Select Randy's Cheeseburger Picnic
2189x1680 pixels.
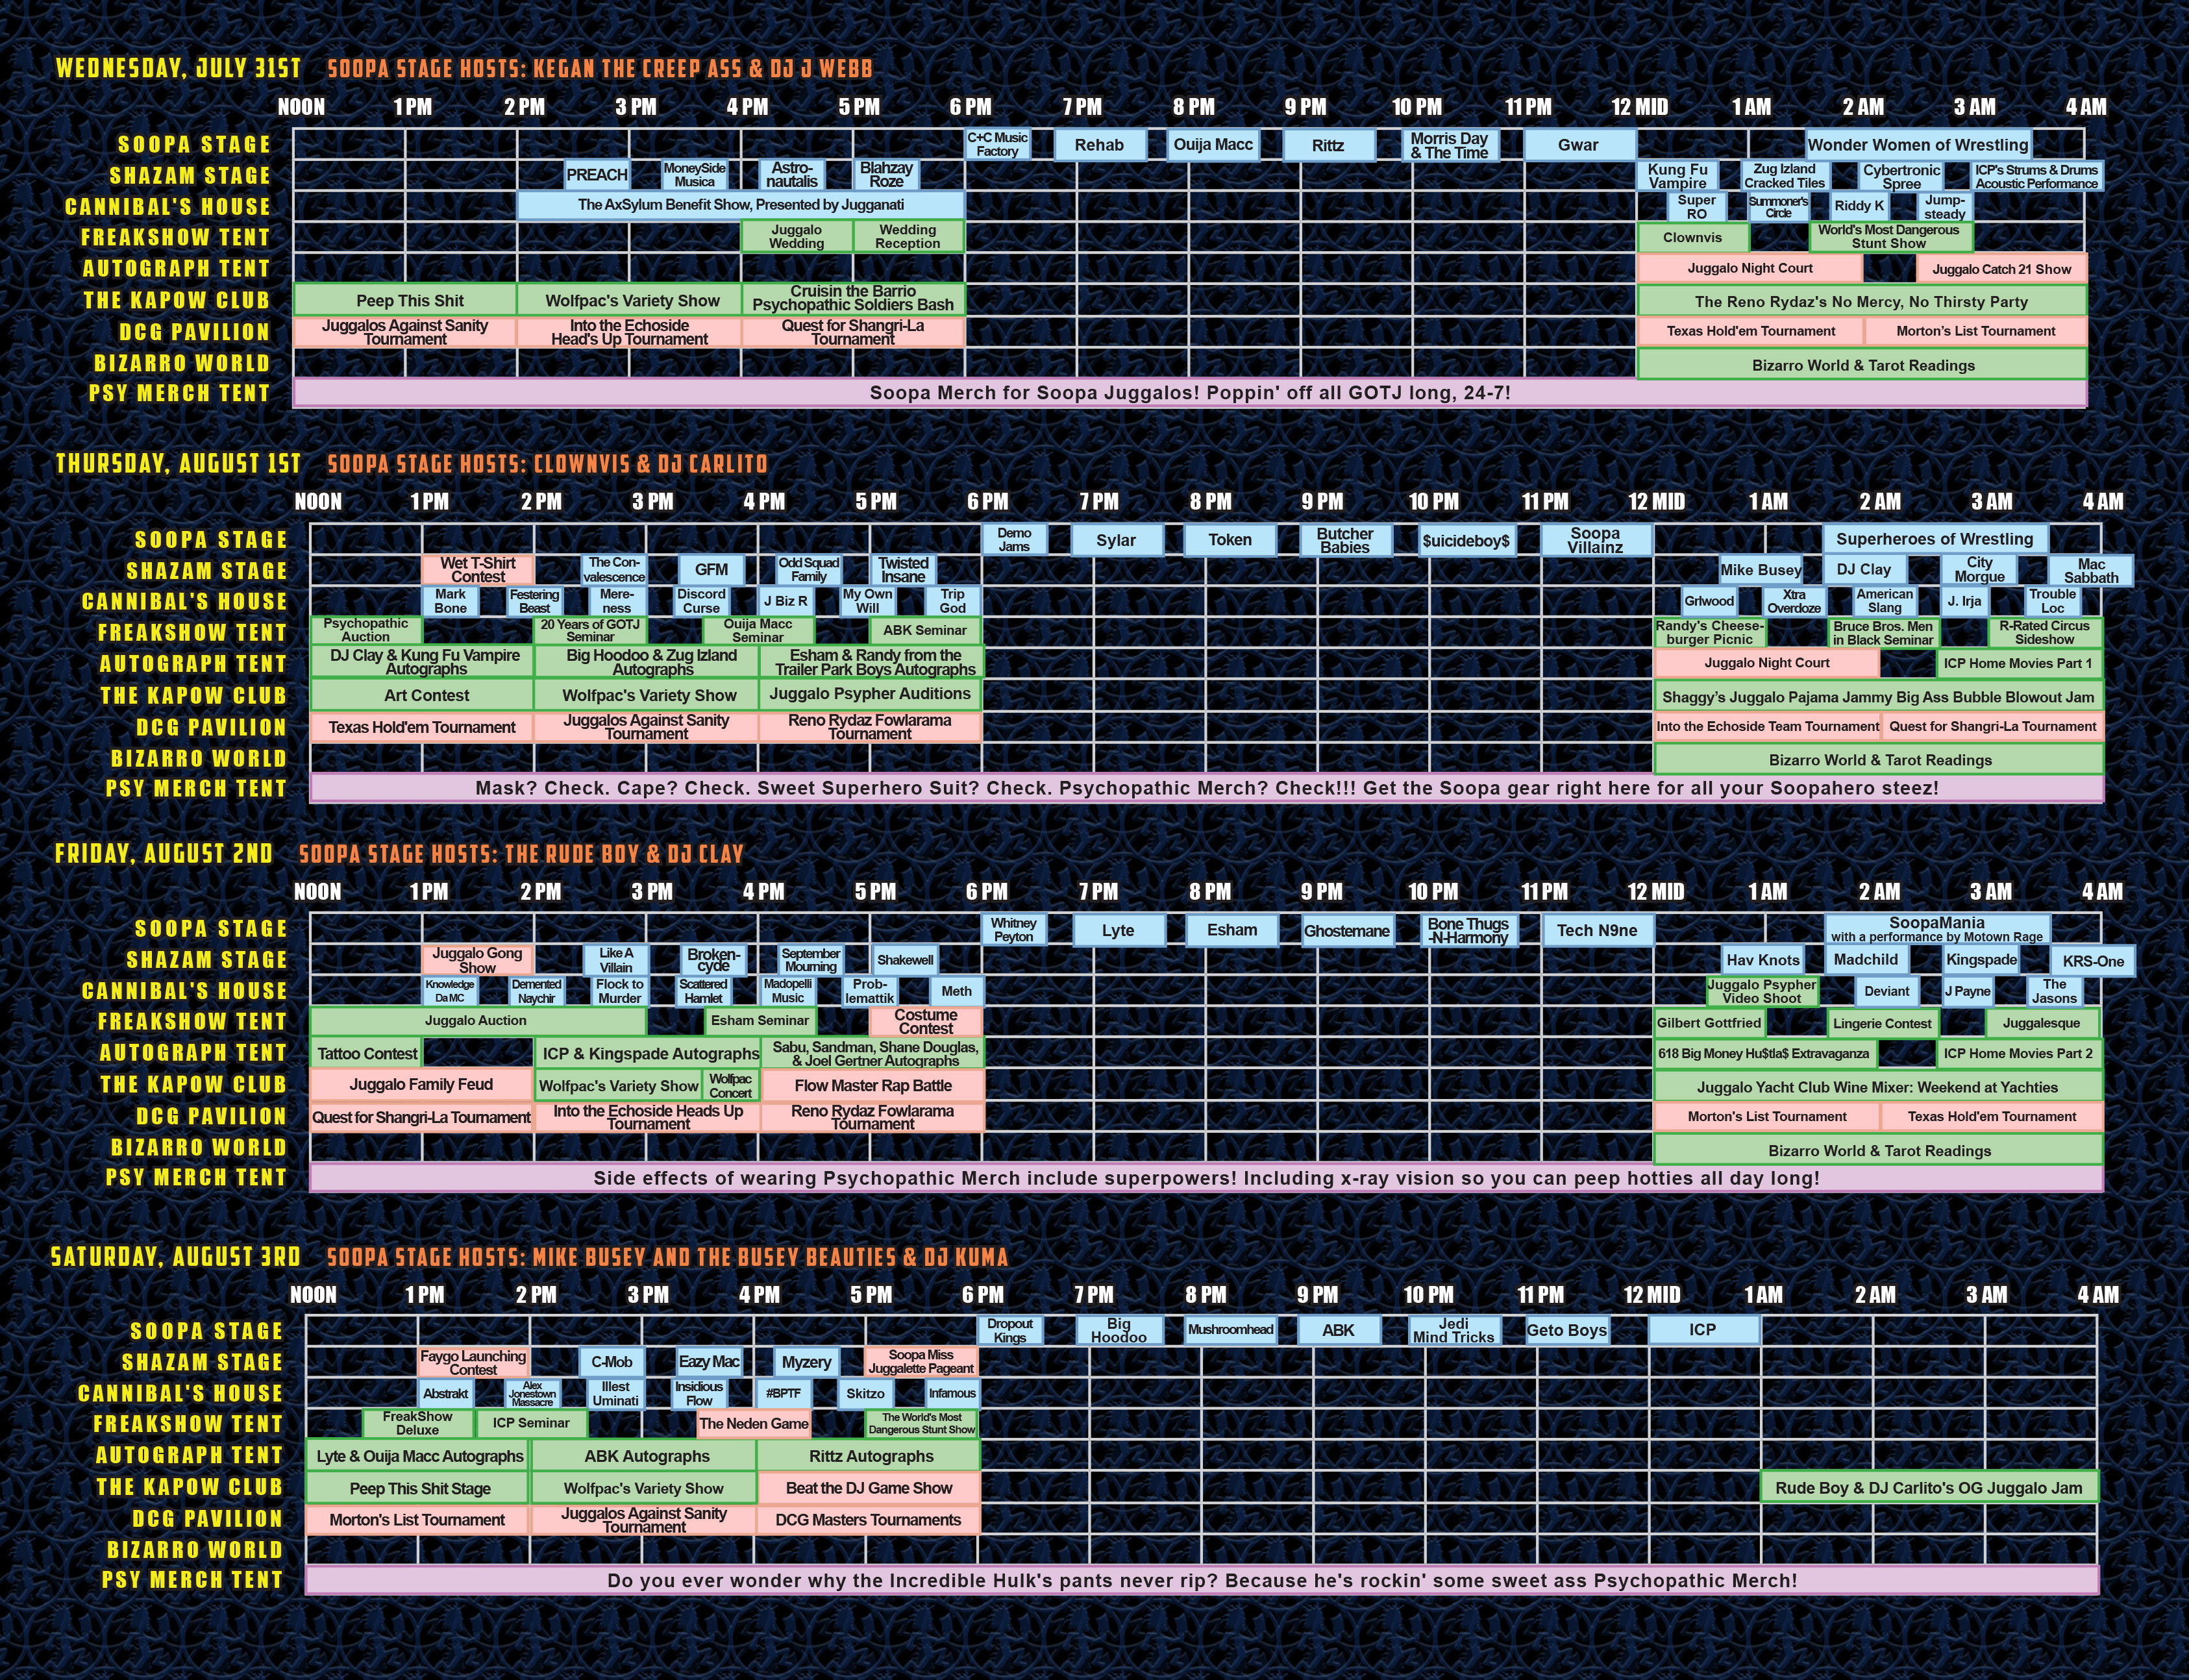tap(1710, 632)
